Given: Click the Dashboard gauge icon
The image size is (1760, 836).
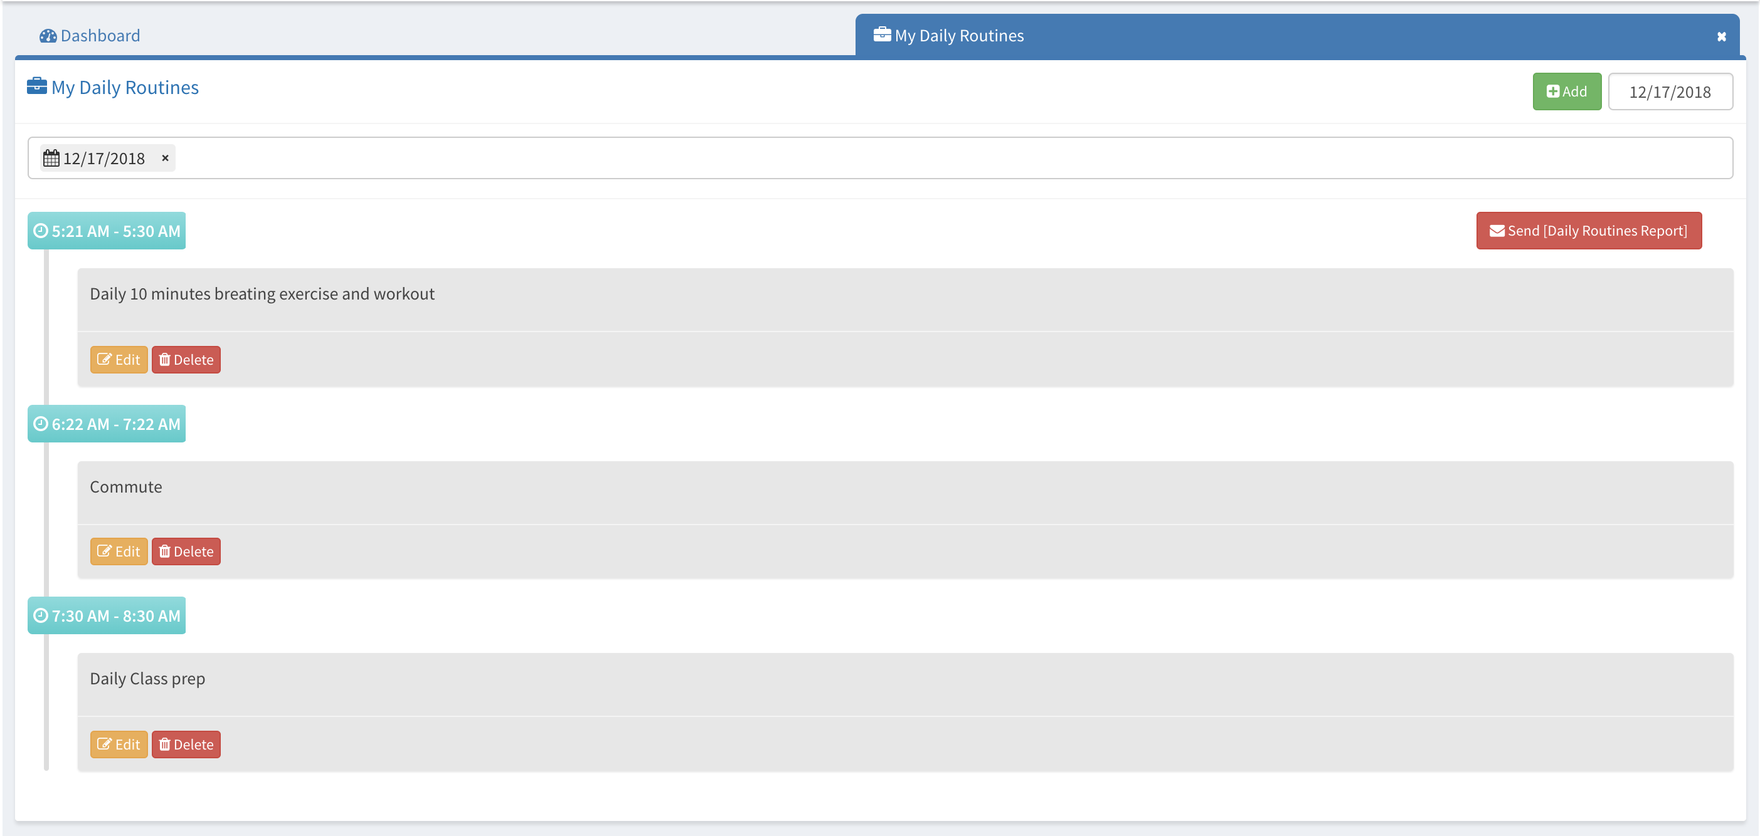Looking at the screenshot, I should coord(48,36).
